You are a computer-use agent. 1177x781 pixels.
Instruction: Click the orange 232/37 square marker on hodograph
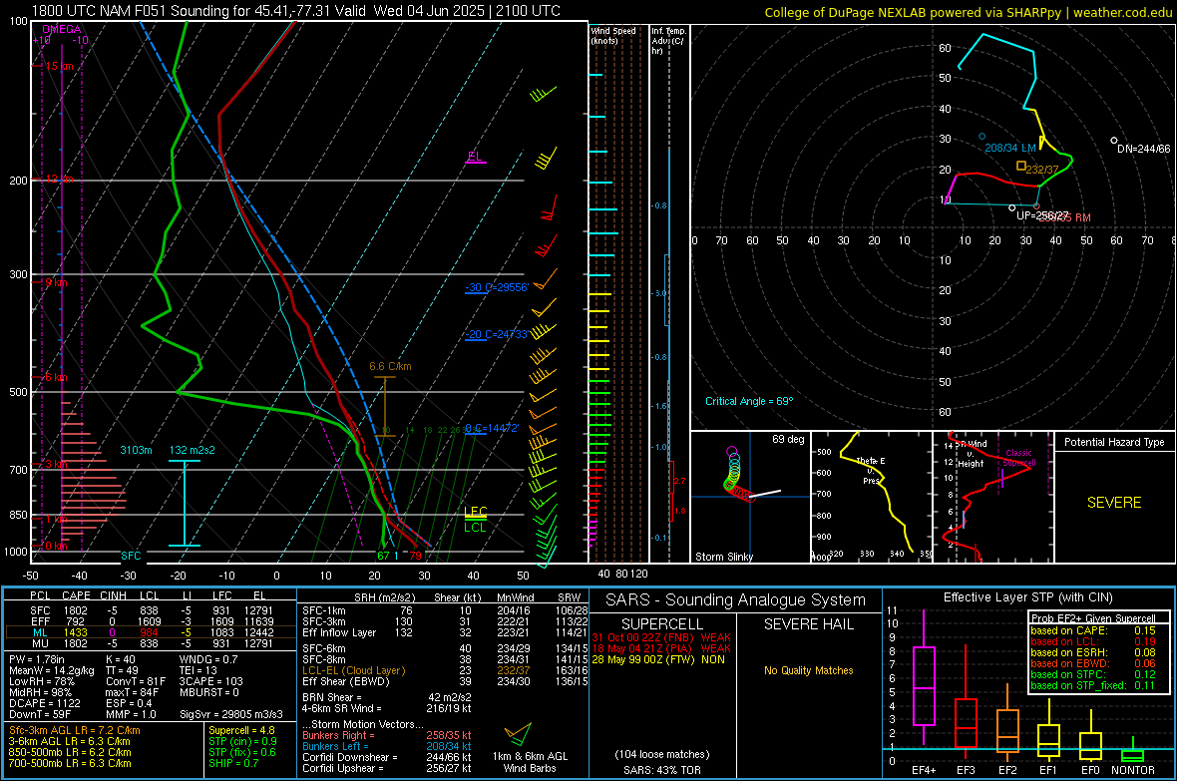pos(1020,166)
